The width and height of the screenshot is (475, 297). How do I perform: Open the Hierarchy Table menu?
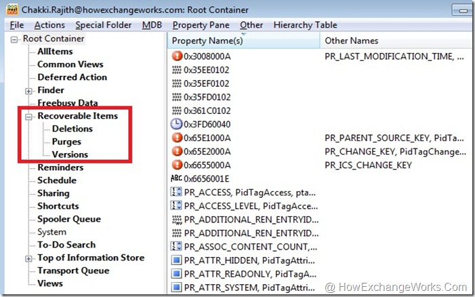[x=304, y=25]
